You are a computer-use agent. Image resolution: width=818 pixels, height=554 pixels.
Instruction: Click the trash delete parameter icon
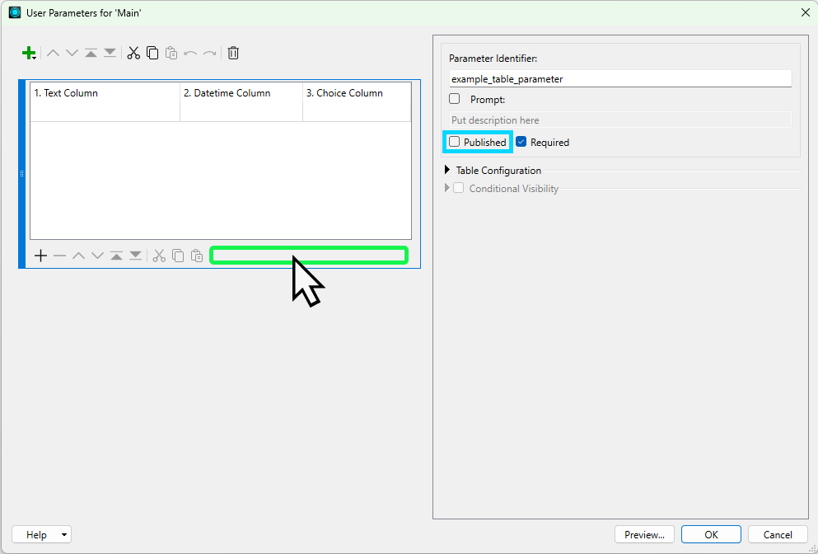tap(233, 54)
